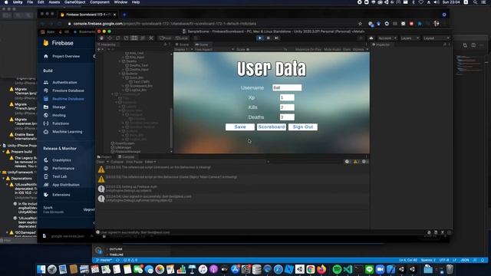Click the Deaths input field
This screenshot has height=276, width=491.
click(x=287, y=117)
